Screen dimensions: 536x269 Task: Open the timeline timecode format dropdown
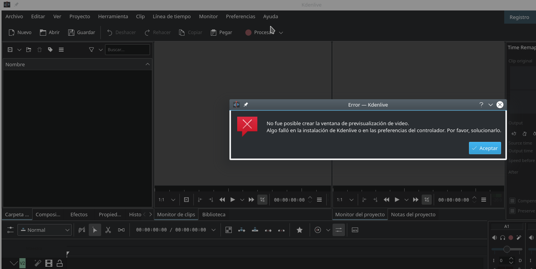pos(213,230)
